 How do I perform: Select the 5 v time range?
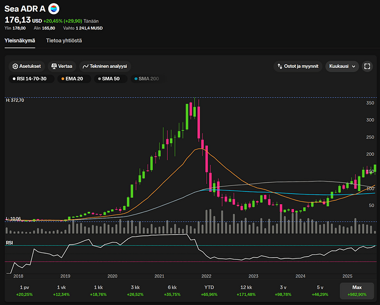click(x=319, y=290)
